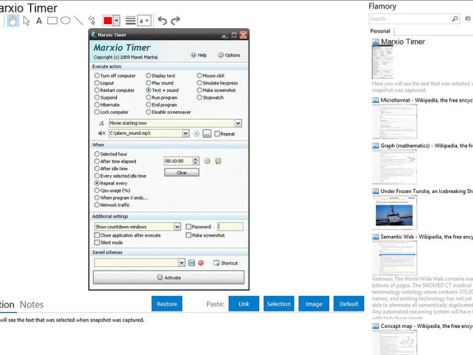Click the delete schema red icon

pos(201,263)
